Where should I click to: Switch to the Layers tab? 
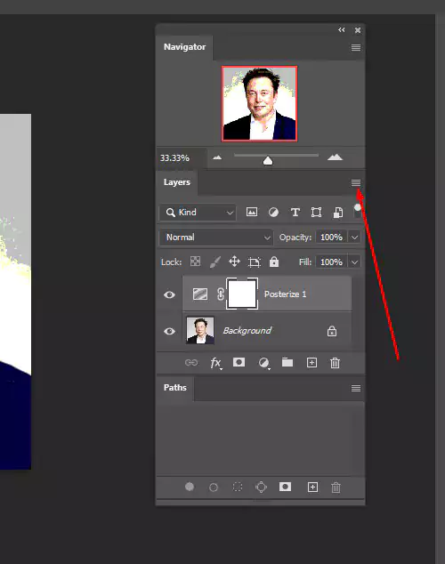coord(176,182)
